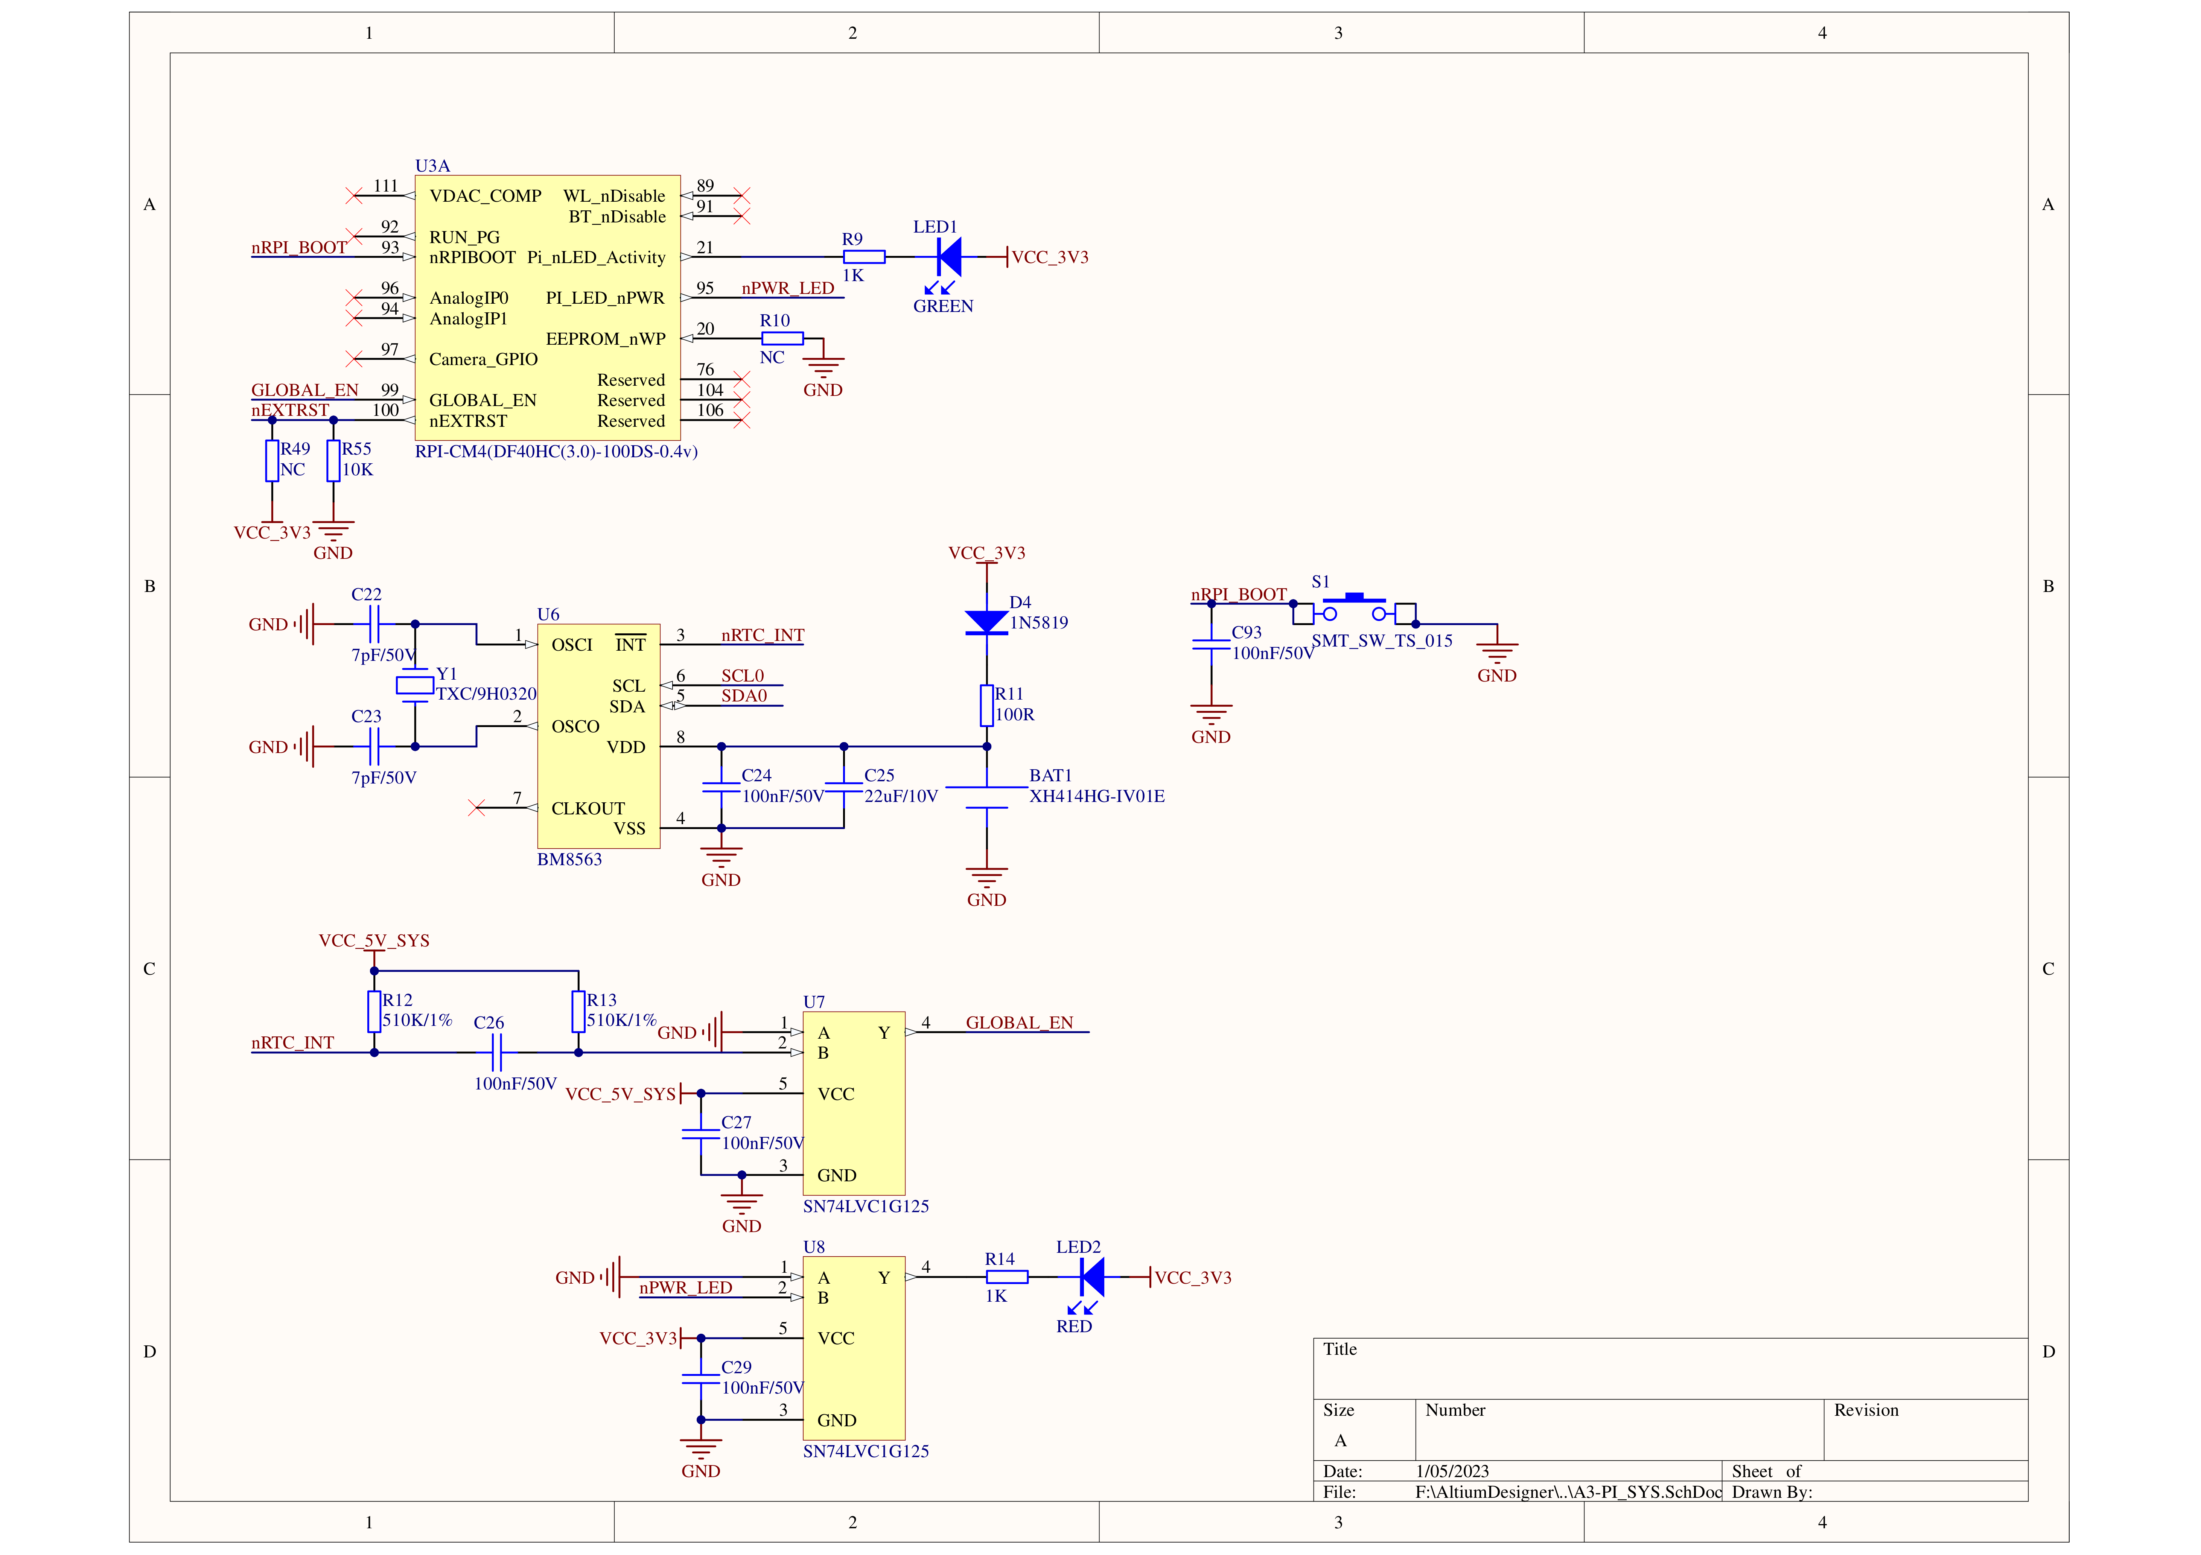Image resolution: width=2201 pixels, height=1555 pixels.
Task: Select the U8 SN74LVC1G125 component body
Action: (854, 1348)
